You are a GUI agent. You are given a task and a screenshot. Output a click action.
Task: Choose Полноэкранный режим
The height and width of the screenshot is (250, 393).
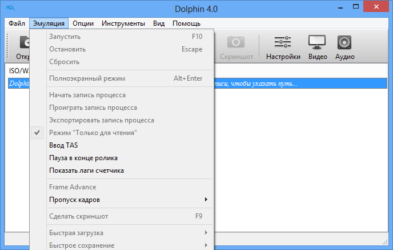click(x=122, y=78)
